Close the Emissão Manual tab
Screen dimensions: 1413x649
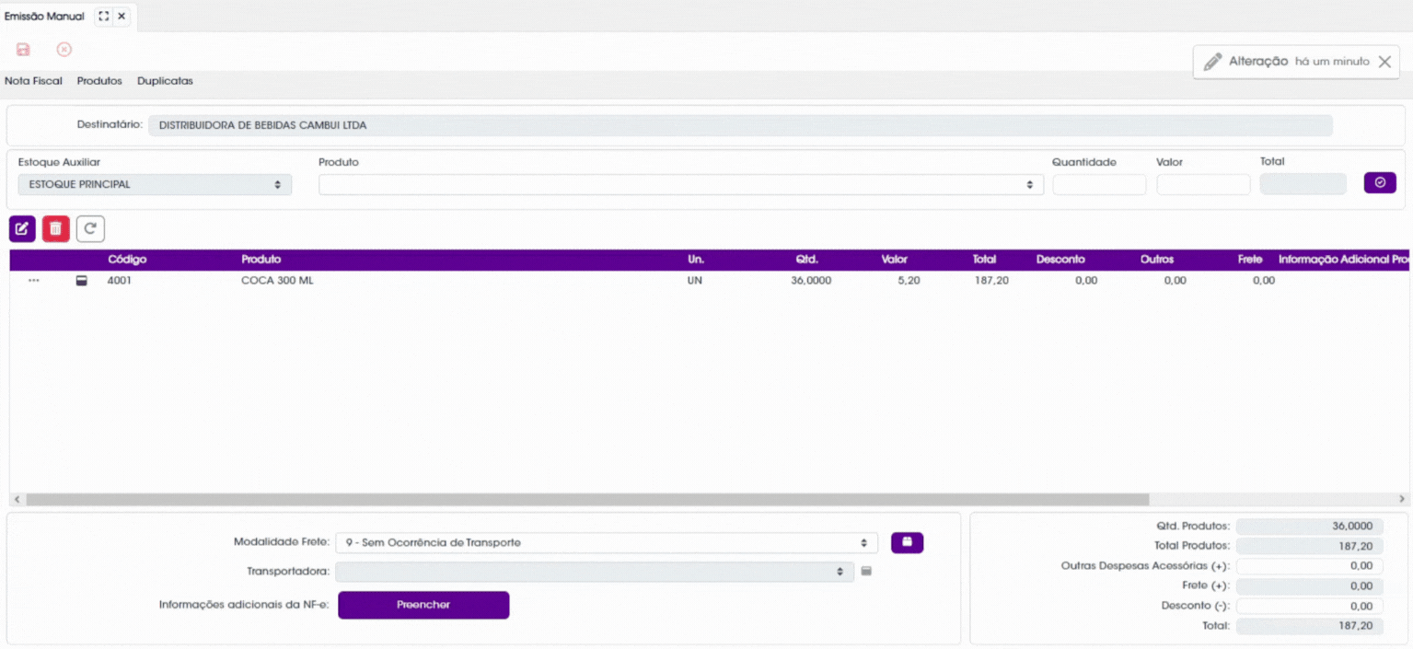click(122, 17)
